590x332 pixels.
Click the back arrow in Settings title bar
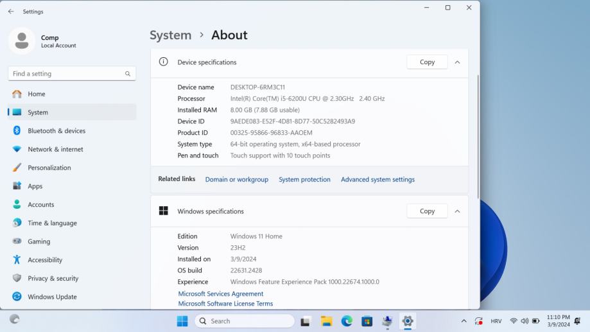pyautogui.click(x=11, y=12)
